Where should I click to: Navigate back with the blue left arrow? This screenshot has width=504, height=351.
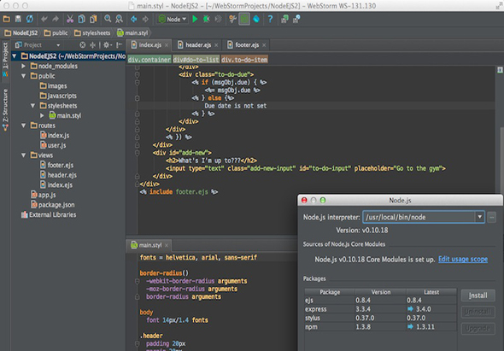pyautogui.click(x=134, y=20)
